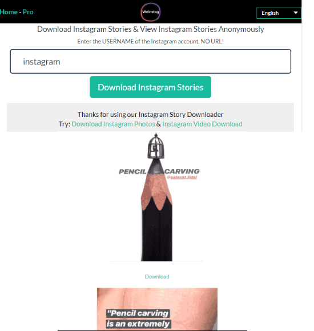
Task: Click the pencil carving story image
Action: click(156, 196)
